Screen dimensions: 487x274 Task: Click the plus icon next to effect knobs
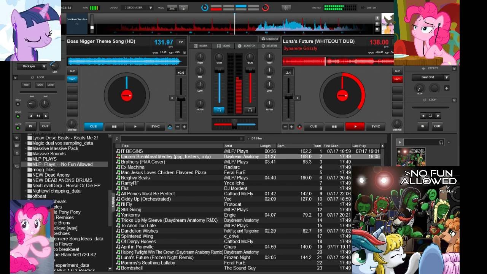tap(447, 88)
